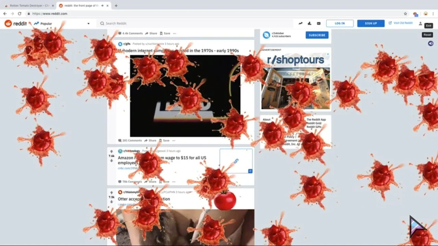
Task: Open the r/Inktober subreddit avatar
Action: click(266, 35)
